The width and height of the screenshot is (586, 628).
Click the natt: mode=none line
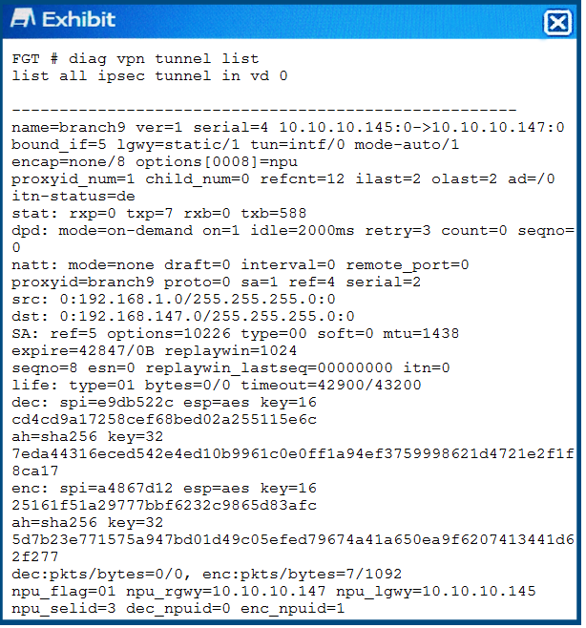pos(241,265)
